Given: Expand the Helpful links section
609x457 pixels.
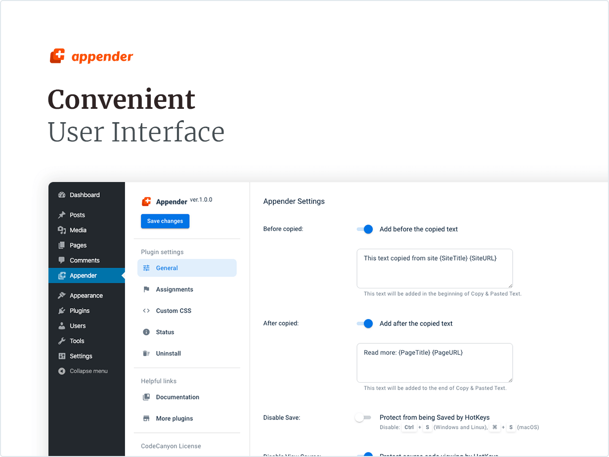Looking at the screenshot, I should 159,381.
